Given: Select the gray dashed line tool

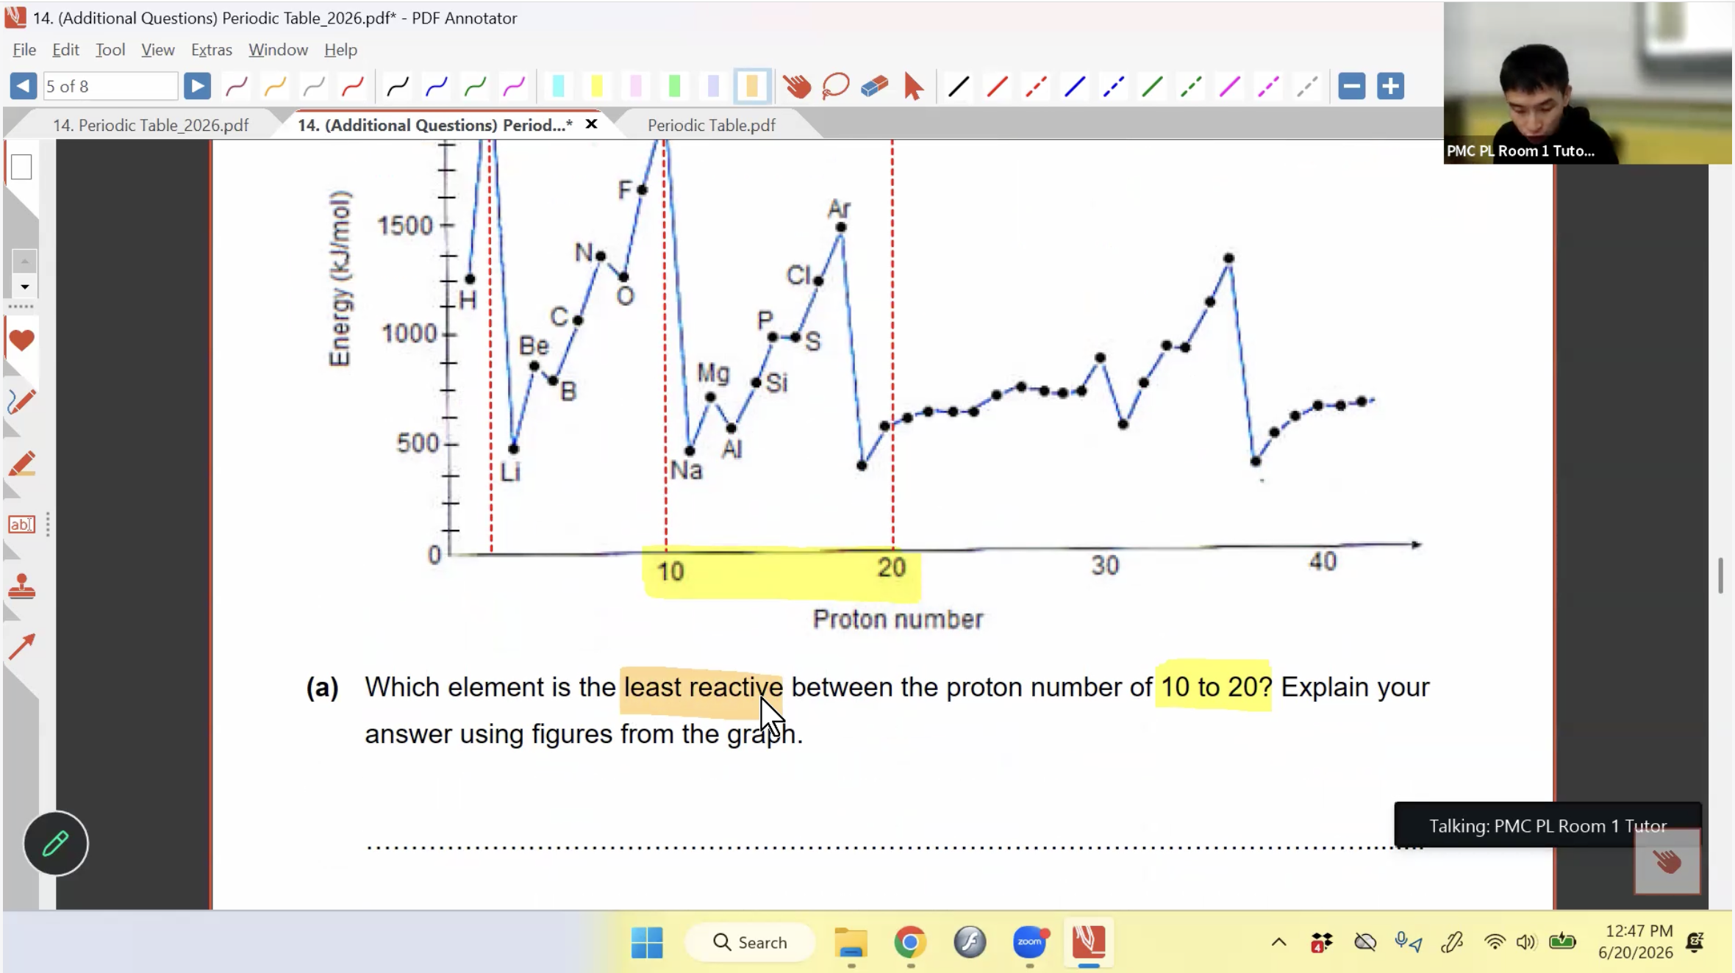Looking at the screenshot, I should [x=1308, y=87].
